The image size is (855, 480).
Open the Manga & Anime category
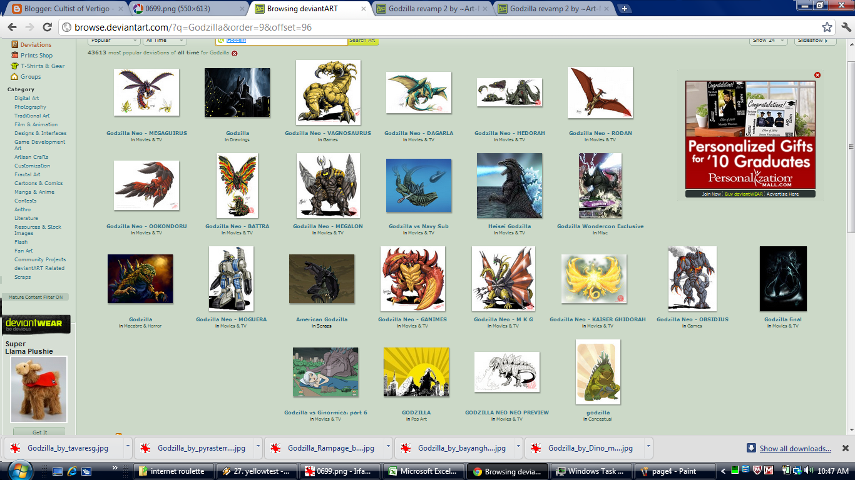(x=34, y=192)
